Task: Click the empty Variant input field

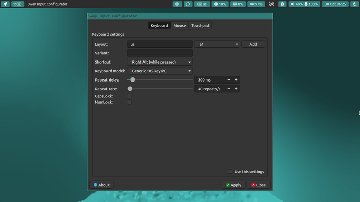Action: (x=160, y=53)
